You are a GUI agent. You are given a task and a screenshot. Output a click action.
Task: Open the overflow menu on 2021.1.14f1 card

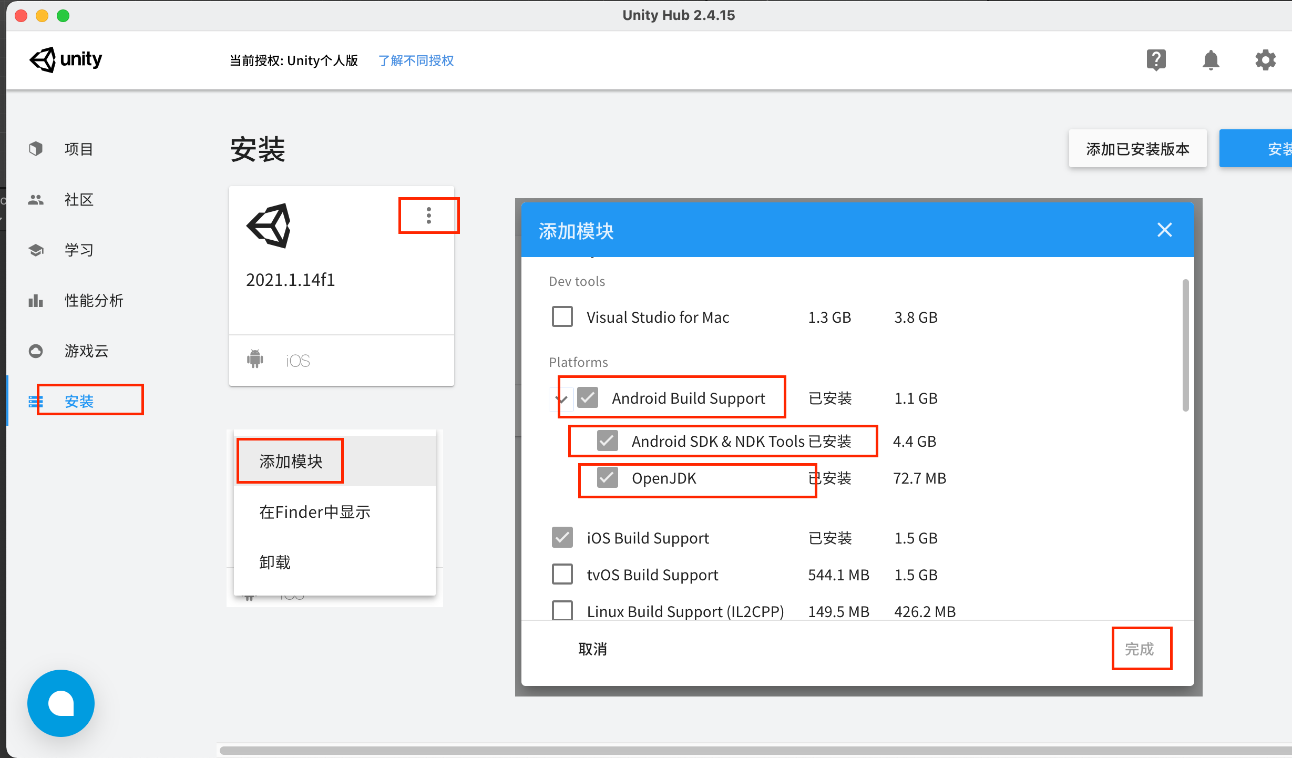click(428, 215)
